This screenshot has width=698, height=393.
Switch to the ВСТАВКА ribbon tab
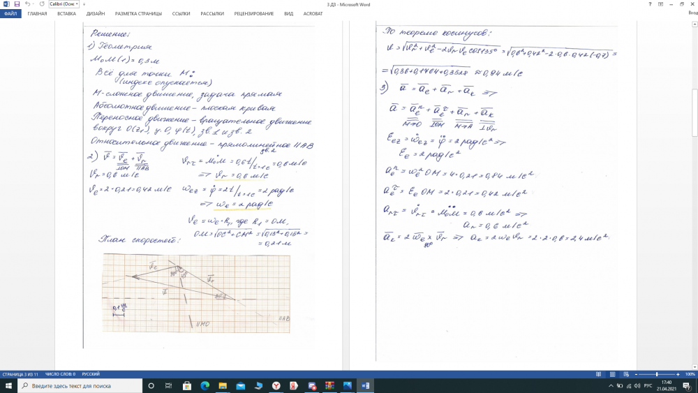click(66, 14)
